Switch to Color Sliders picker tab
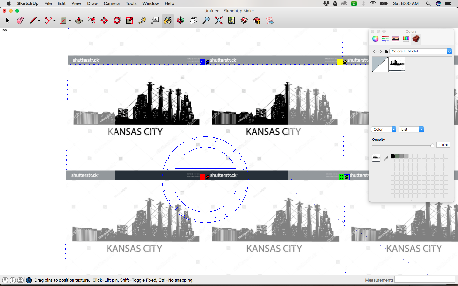This screenshot has width=458, height=286. [x=385, y=39]
